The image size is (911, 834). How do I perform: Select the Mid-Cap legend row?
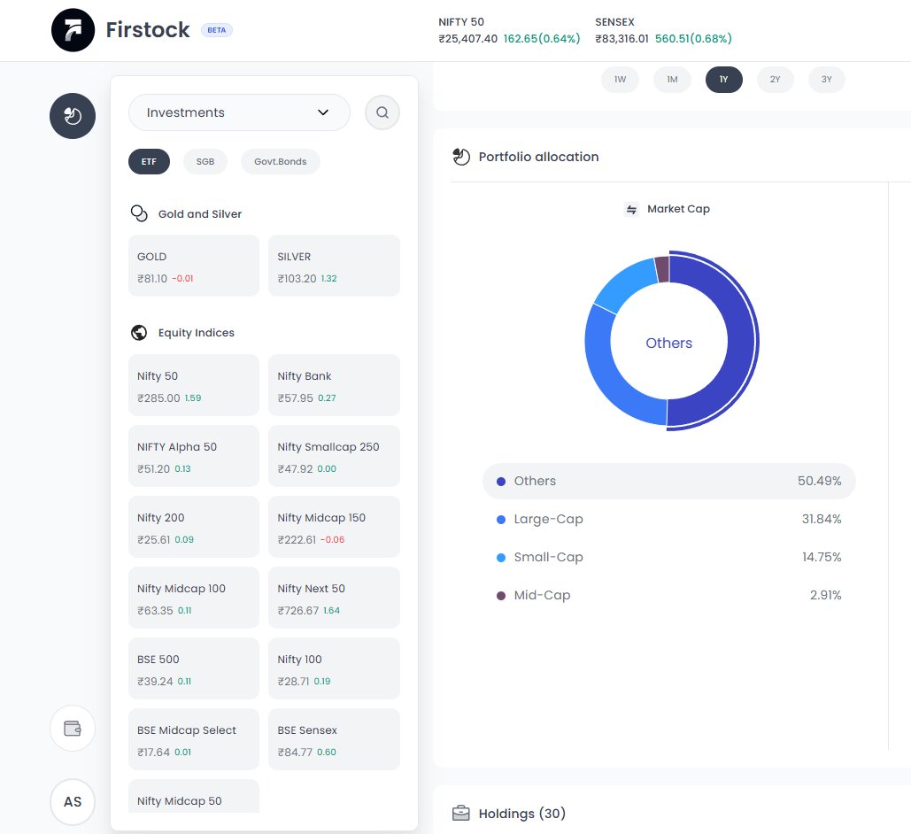pos(669,595)
